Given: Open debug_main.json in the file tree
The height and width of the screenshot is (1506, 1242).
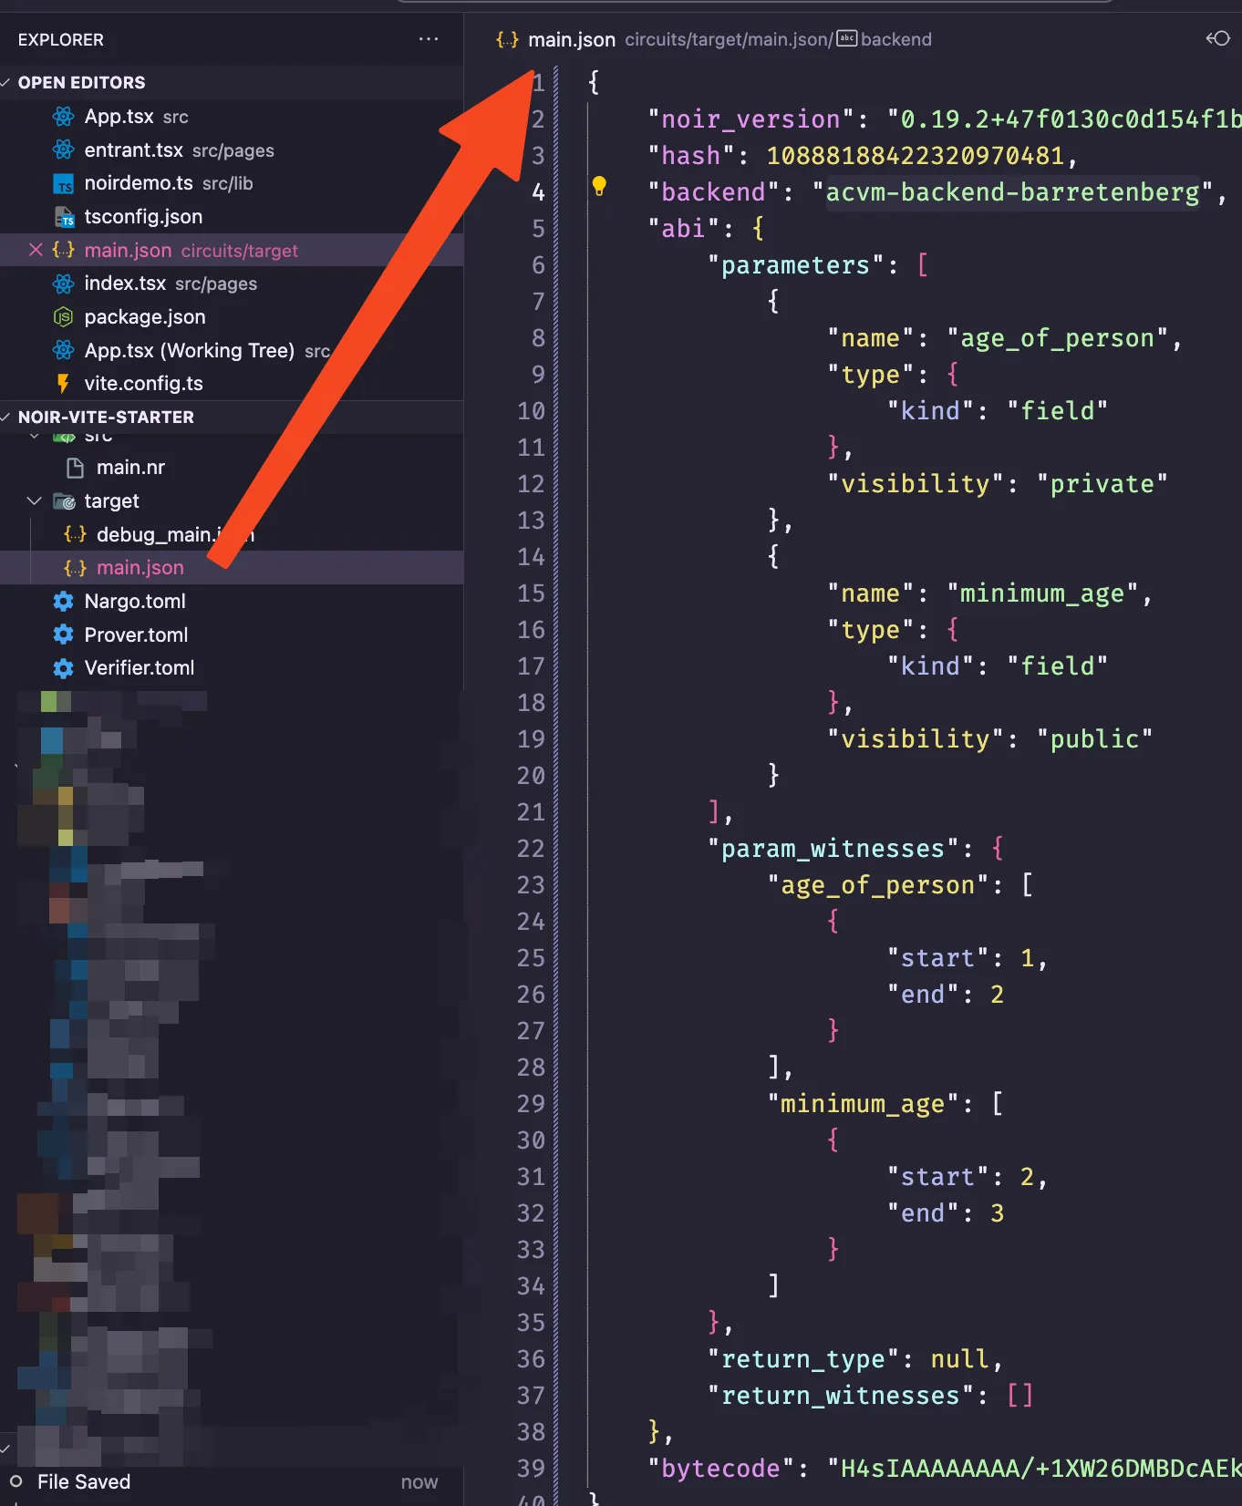Looking at the screenshot, I should pos(232,534).
